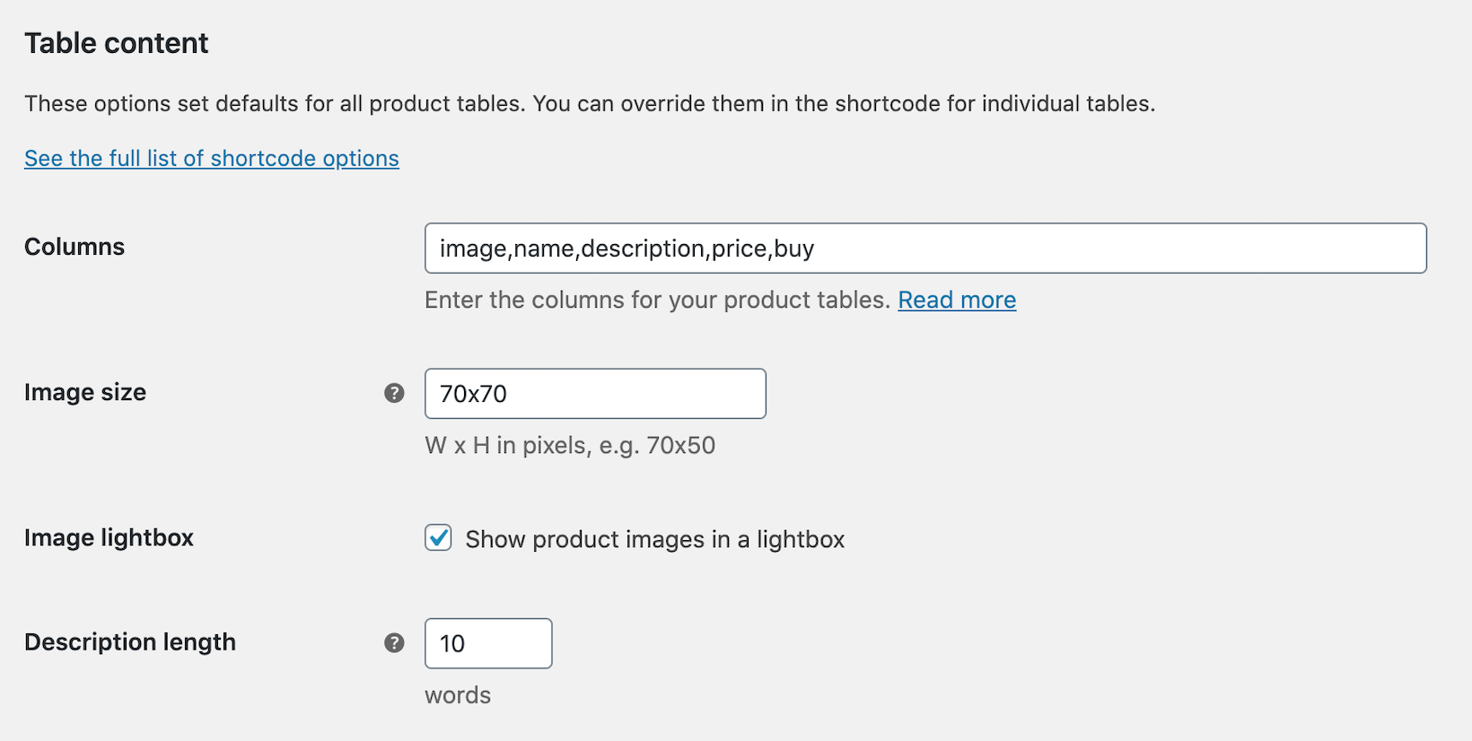Open the Image size tooltip question mark
Screen dimensions: 1472x741
click(394, 393)
